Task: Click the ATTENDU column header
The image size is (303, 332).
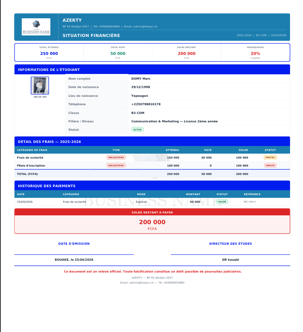Action: [172, 150]
